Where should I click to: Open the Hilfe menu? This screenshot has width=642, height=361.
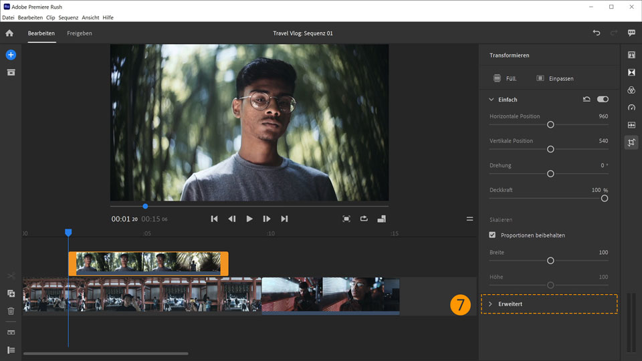coord(108,17)
